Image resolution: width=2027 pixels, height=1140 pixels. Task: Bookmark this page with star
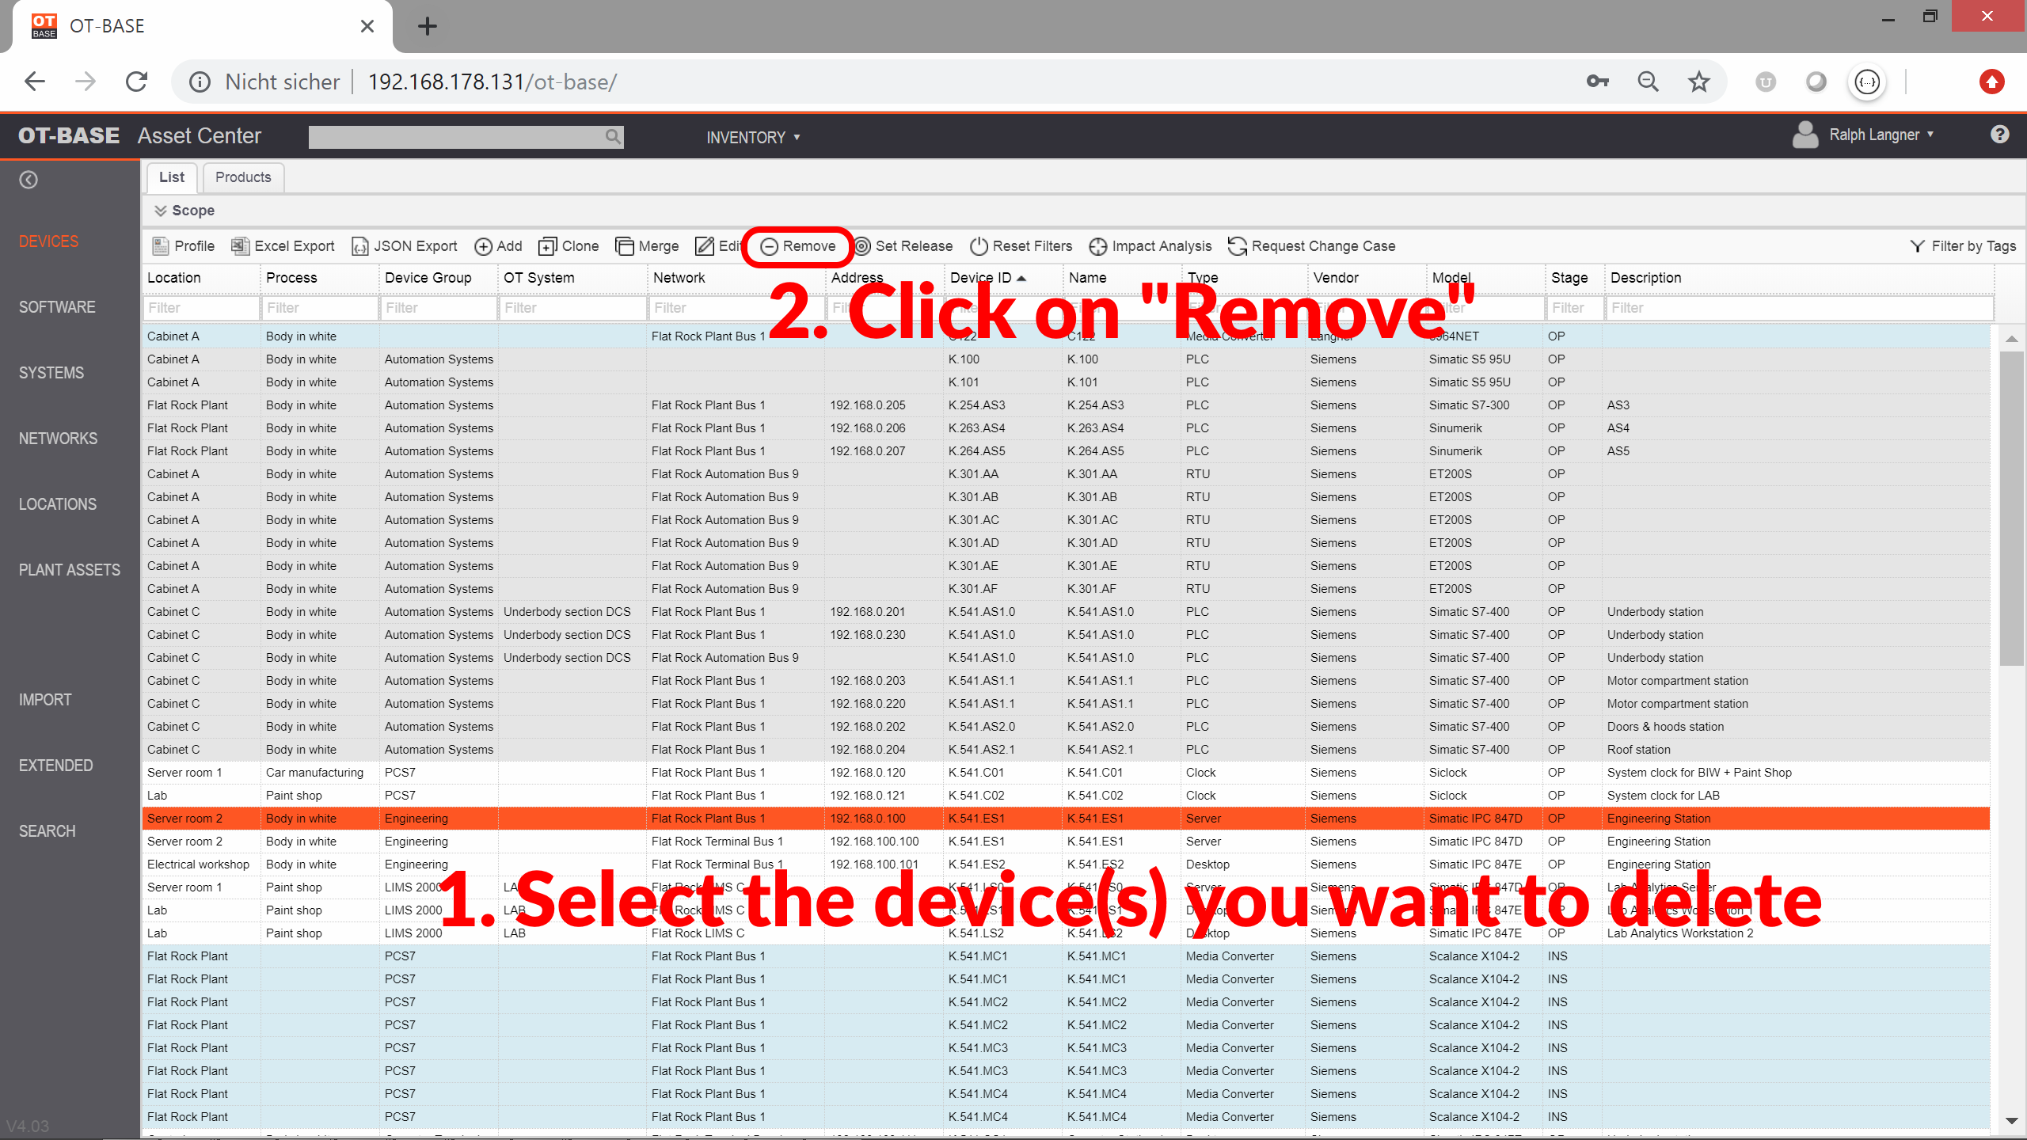click(1698, 82)
